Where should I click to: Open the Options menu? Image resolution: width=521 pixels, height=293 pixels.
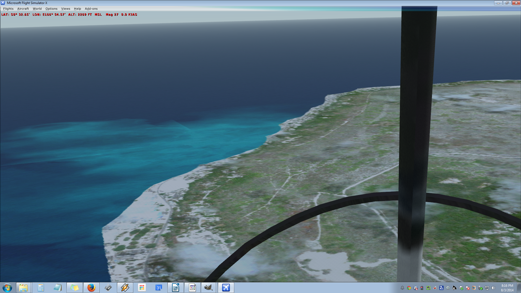point(51,9)
